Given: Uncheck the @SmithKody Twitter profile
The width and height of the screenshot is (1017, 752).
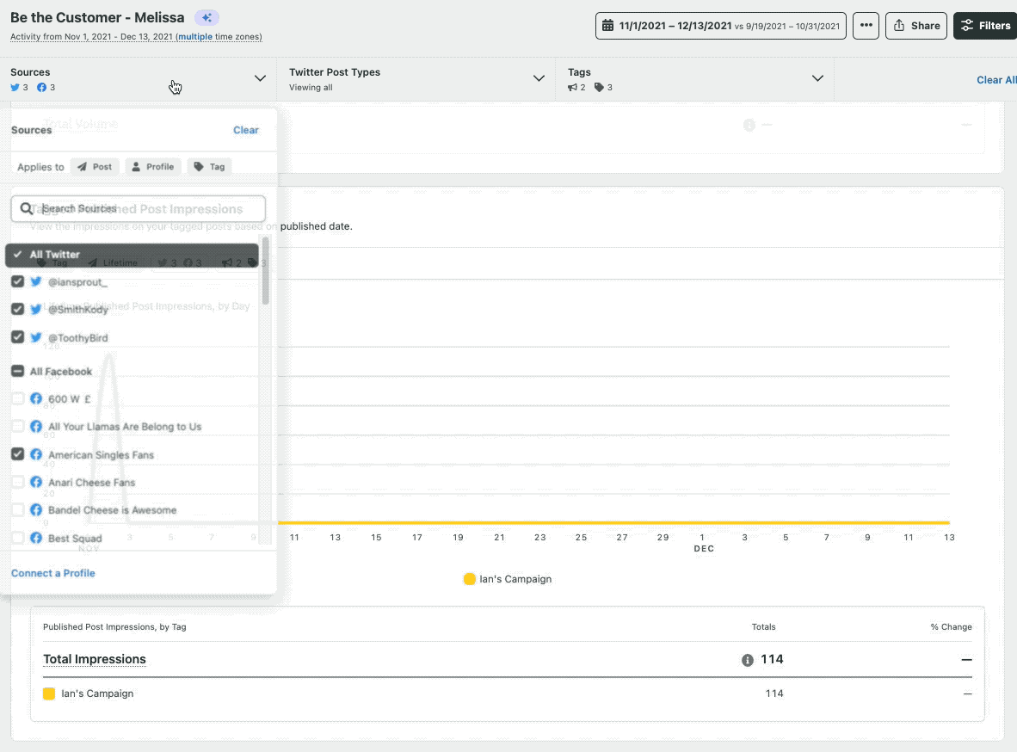Looking at the screenshot, I should (17, 310).
